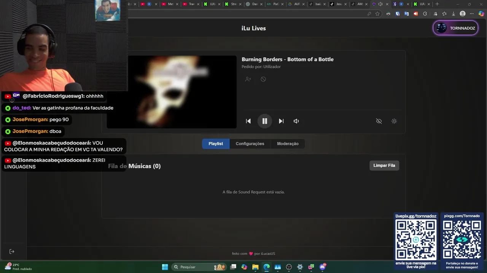Click the "ZEREI LINGUAGENS" chat message
The height and width of the screenshot is (273, 487).
pos(64,163)
